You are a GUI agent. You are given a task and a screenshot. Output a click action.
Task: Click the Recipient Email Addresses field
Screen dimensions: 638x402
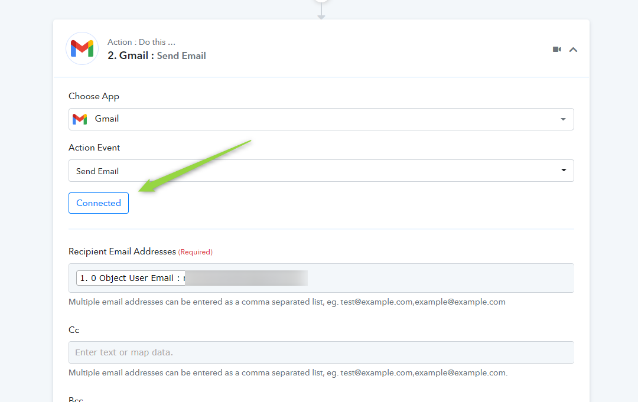click(x=321, y=278)
